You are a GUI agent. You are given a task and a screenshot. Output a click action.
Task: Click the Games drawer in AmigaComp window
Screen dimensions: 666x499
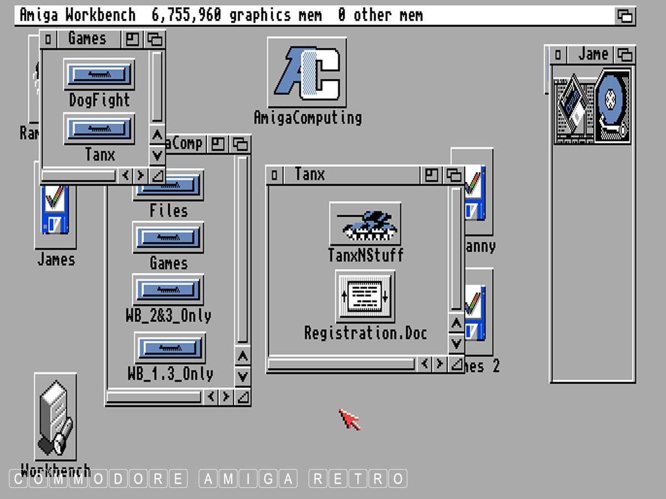168,237
